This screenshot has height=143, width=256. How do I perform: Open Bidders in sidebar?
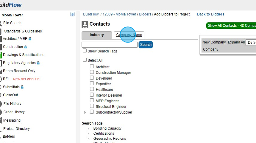[9, 136]
